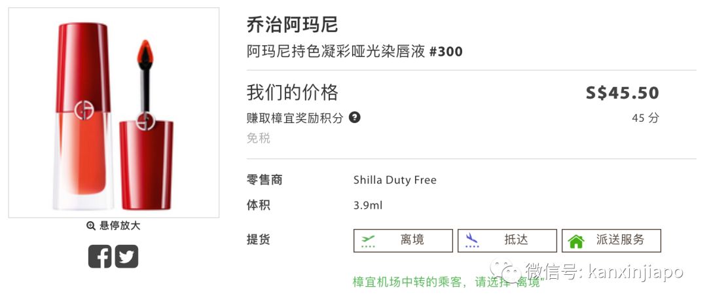Click the green Changi transit passenger notice

point(448,283)
